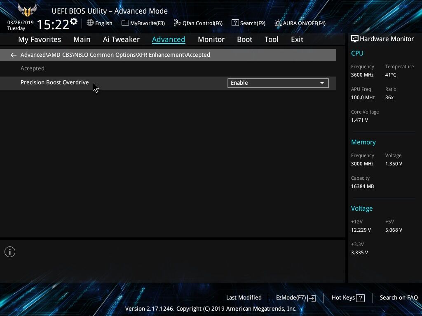
Task: Click Last Modified
Action: [x=244, y=297]
